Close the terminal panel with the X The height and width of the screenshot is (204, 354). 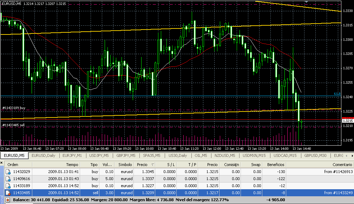(1, 163)
